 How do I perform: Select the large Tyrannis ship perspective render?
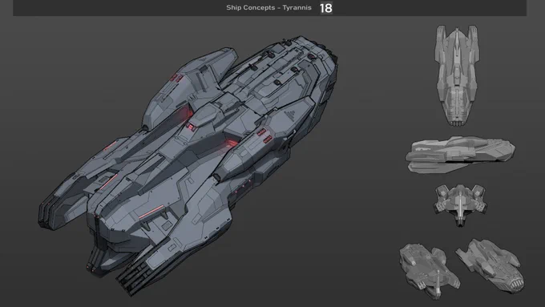click(188, 165)
